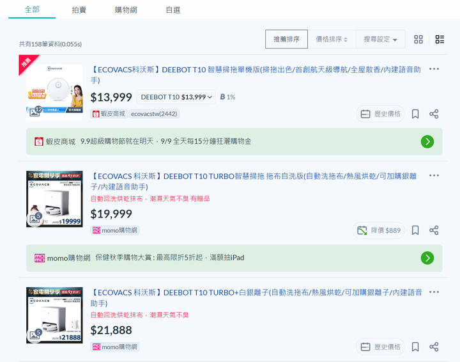Open more options for T10 TURBO+白銀離子
The height and width of the screenshot is (362, 460).
tap(434, 292)
